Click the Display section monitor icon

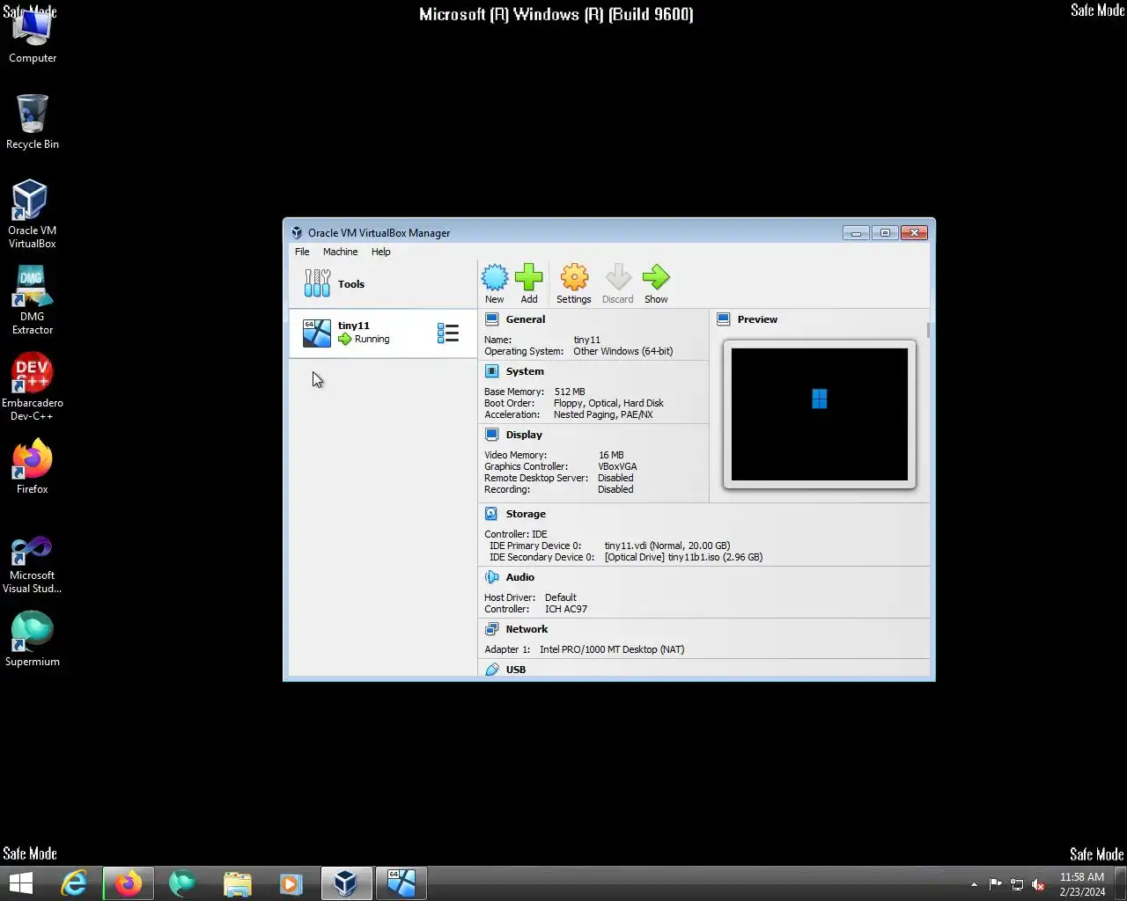click(x=492, y=435)
